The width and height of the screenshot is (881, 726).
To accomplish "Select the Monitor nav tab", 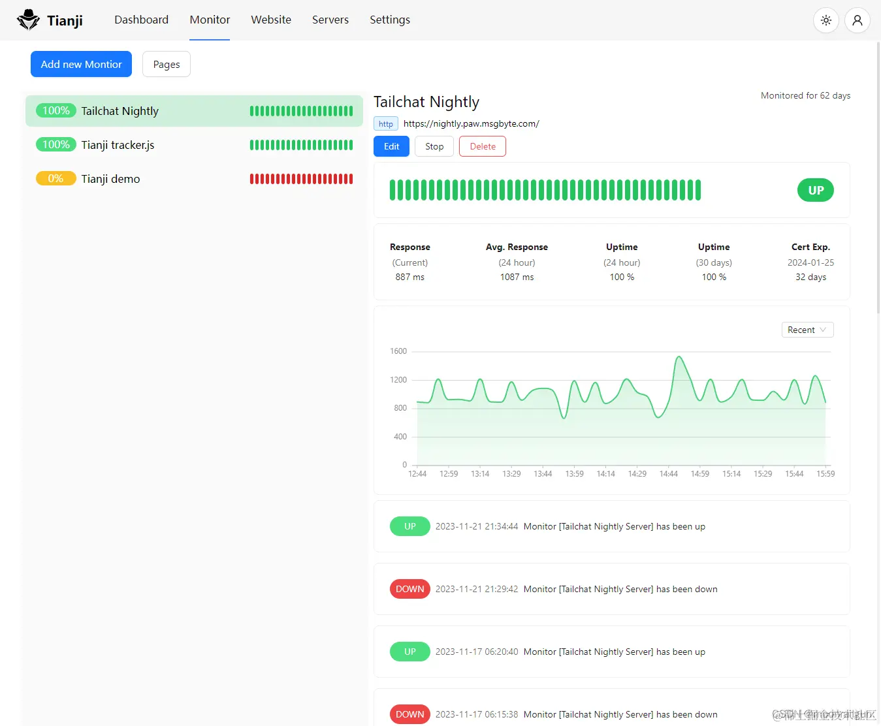I will [x=210, y=20].
